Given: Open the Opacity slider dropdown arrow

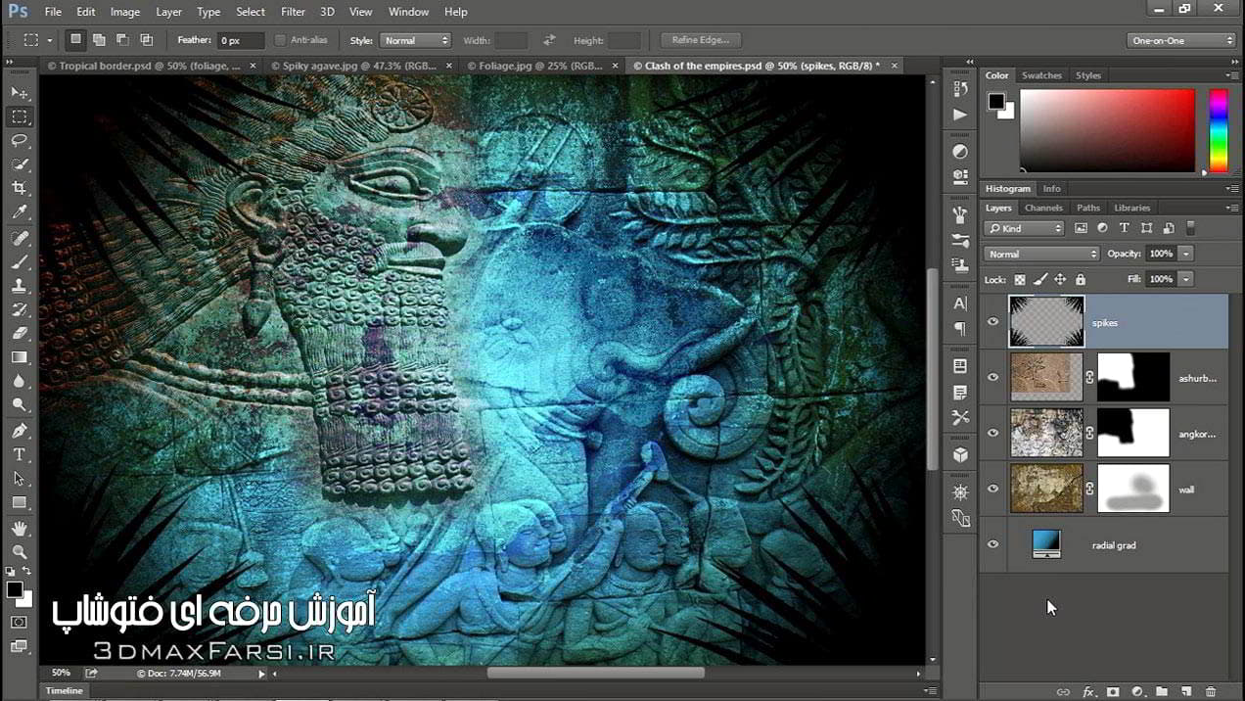Looking at the screenshot, I should (x=1186, y=254).
